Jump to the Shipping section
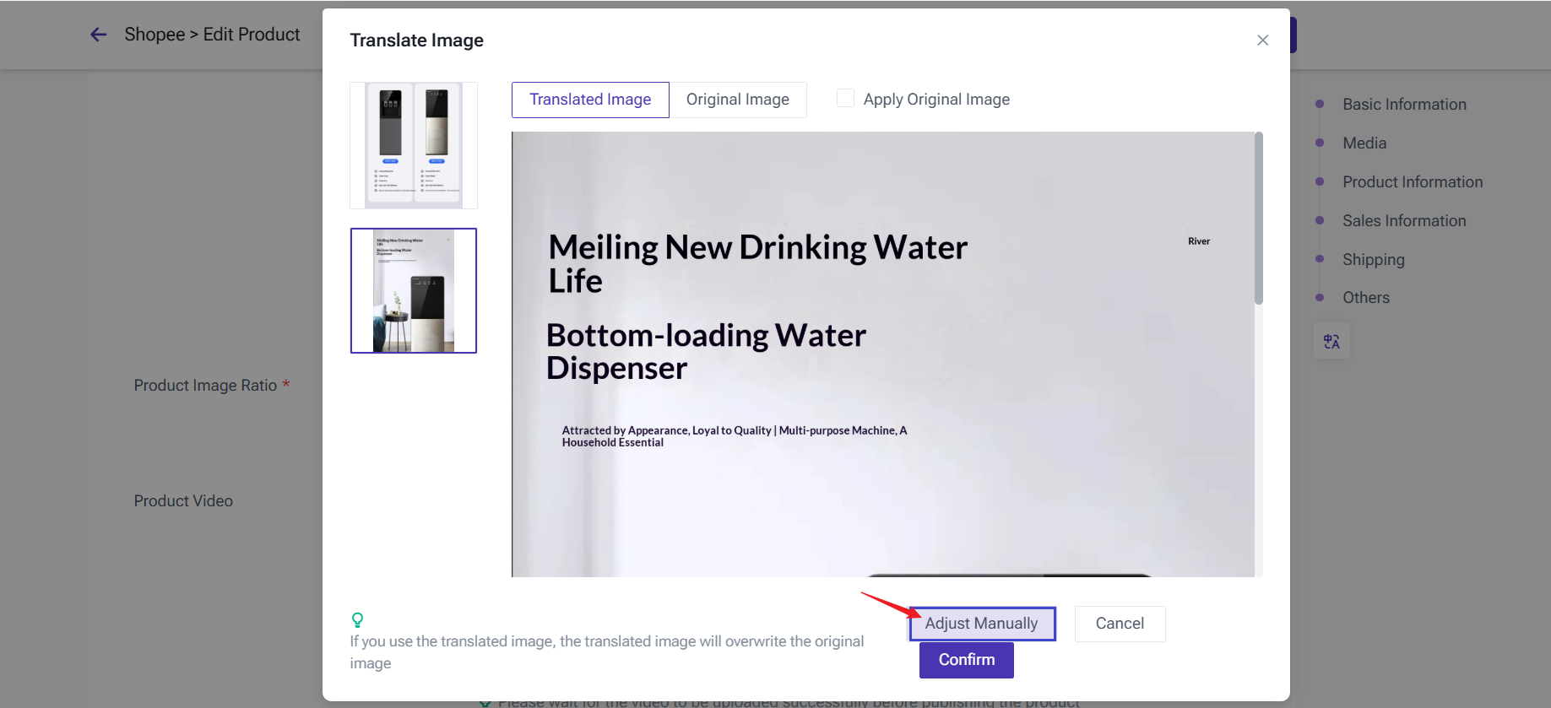This screenshot has width=1551, height=708. point(1373,260)
